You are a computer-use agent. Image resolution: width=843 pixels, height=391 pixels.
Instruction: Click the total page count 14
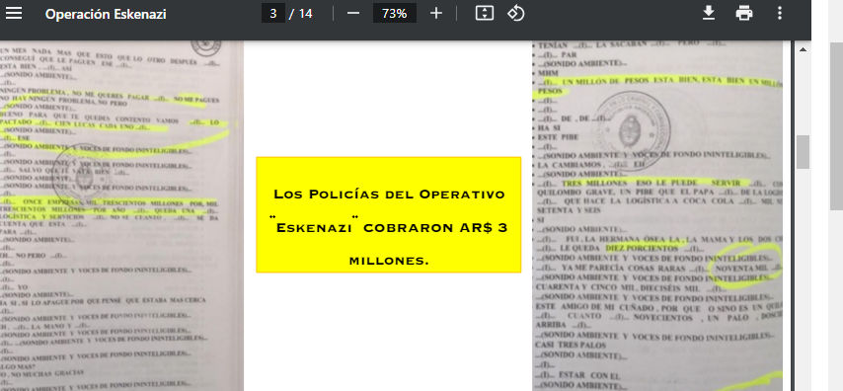(305, 14)
